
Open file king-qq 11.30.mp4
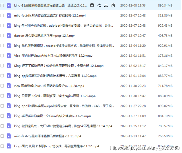tap(55, 76)
